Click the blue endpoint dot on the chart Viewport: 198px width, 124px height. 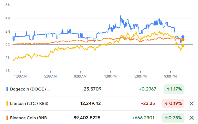click(183, 37)
